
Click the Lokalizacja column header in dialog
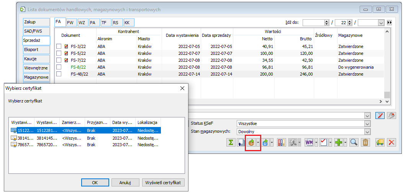point(148,122)
